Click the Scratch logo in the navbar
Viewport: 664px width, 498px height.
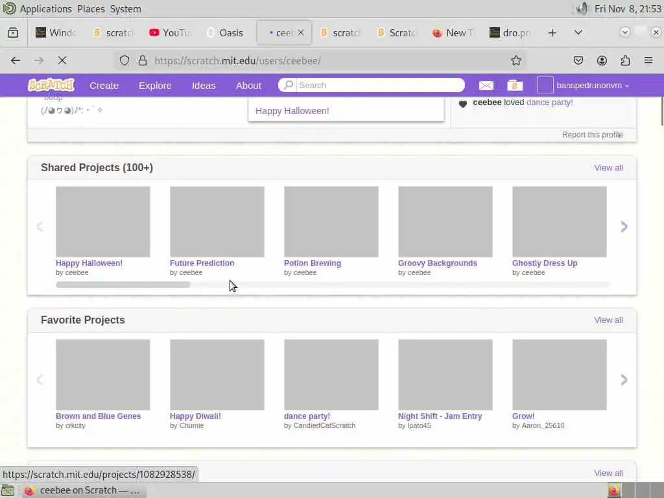click(x=51, y=85)
